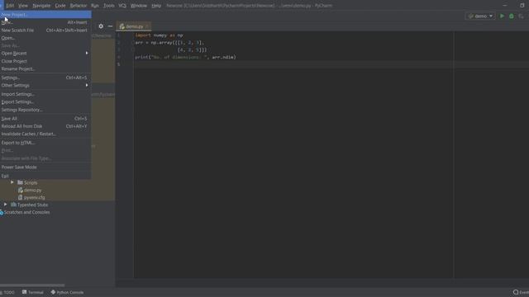
Task: Open the demo run configuration dropdown
Action: pos(481,16)
